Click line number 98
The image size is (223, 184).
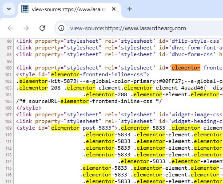(x=9, y=54)
